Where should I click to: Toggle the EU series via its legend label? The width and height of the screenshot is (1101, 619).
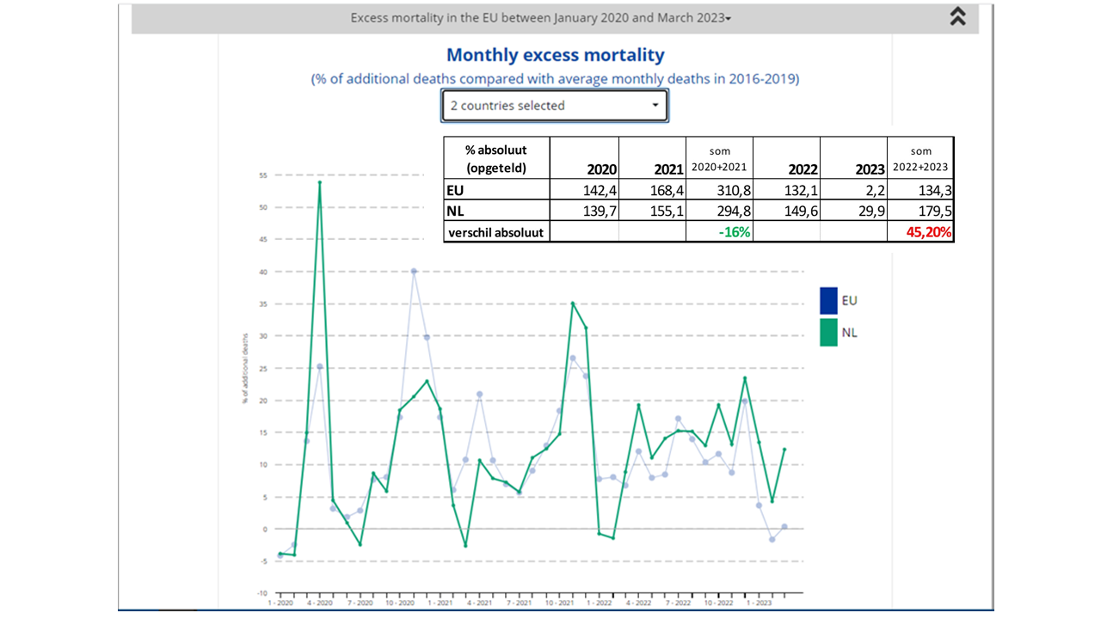pos(850,300)
